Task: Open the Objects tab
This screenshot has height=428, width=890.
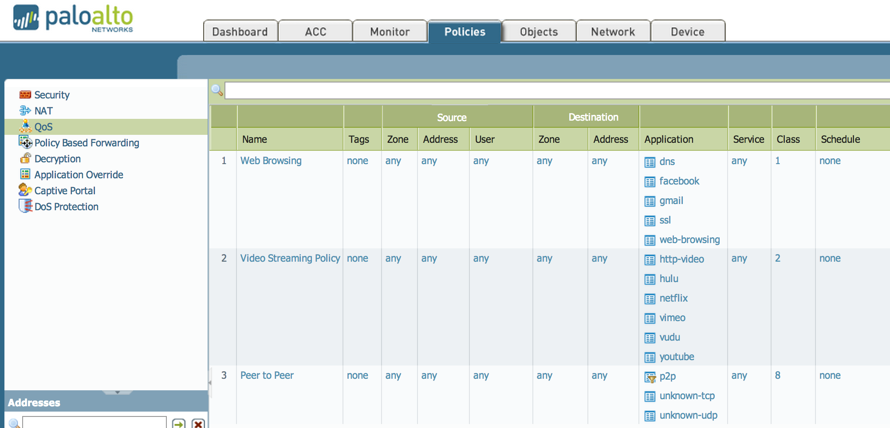Action: (x=538, y=31)
